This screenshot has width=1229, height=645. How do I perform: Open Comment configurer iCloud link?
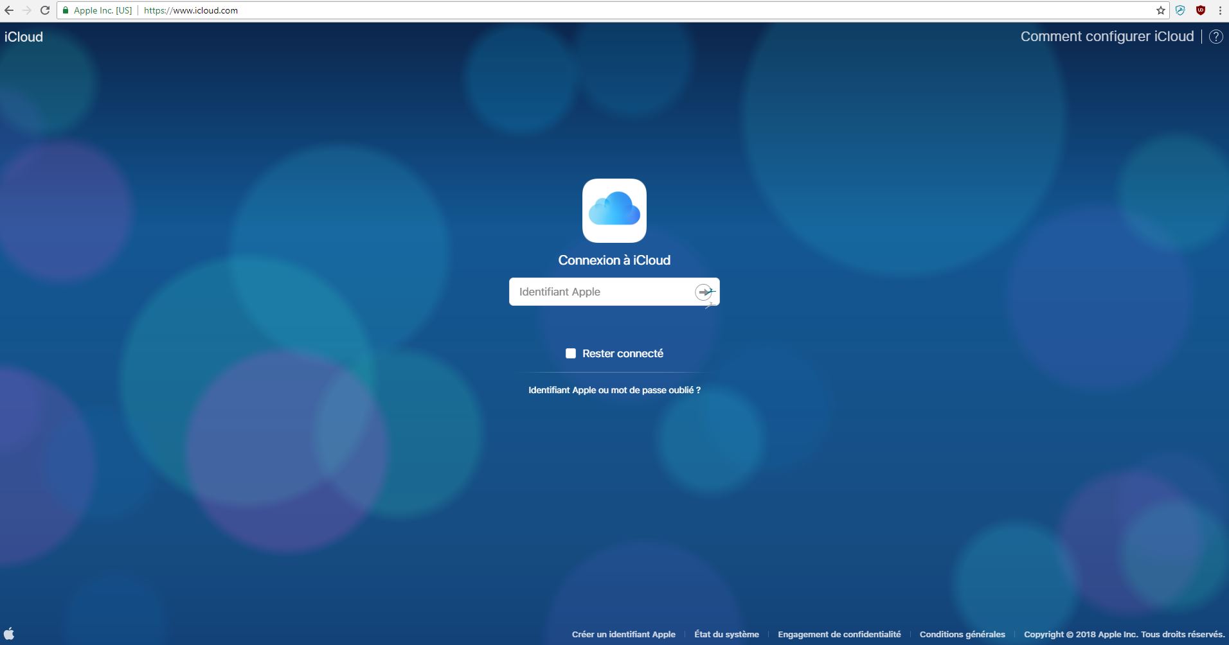1107,37
